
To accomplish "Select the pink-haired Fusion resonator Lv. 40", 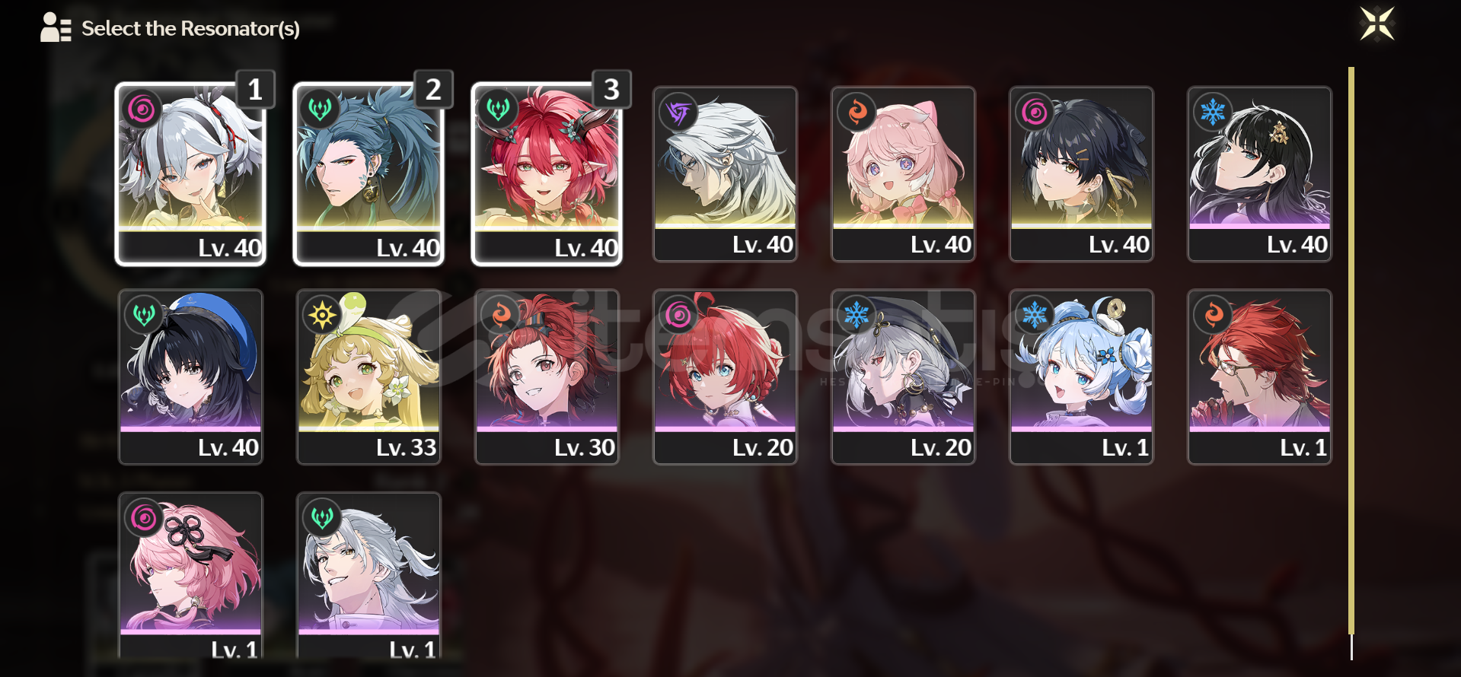I will click(903, 174).
